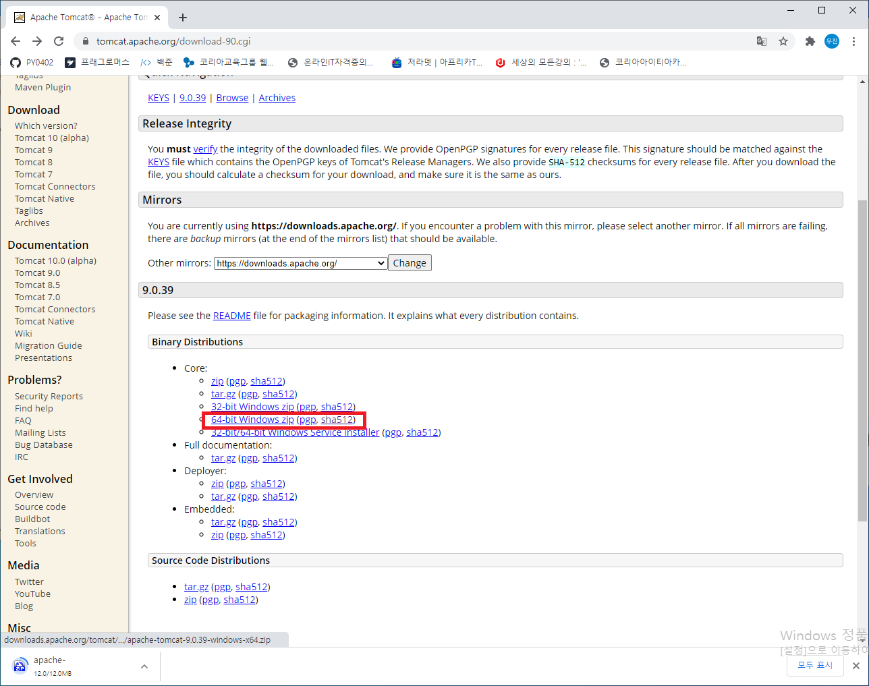Open the 백준 bookmark
The height and width of the screenshot is (686, 869).
[157, 62]
